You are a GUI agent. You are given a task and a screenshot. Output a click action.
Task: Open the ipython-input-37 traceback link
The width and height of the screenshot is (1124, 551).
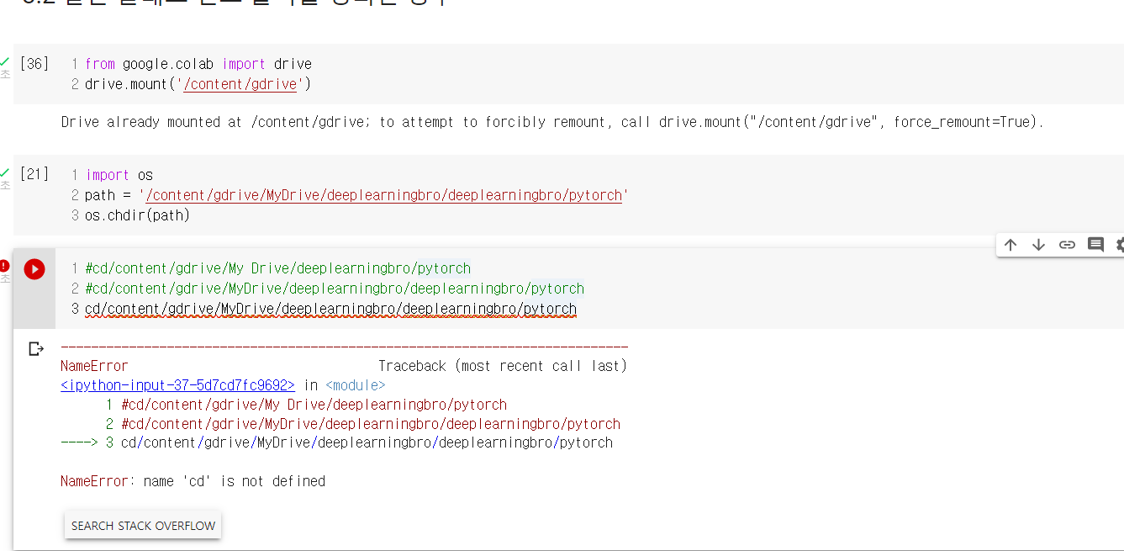point(177,385)
